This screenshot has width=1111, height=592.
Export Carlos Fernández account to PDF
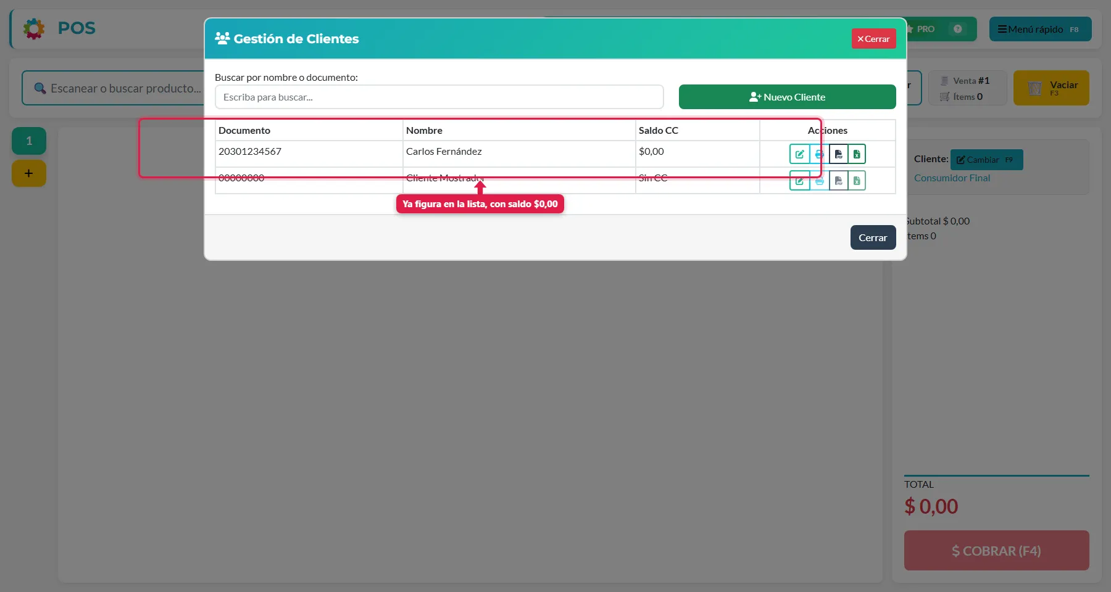[838, 154]
